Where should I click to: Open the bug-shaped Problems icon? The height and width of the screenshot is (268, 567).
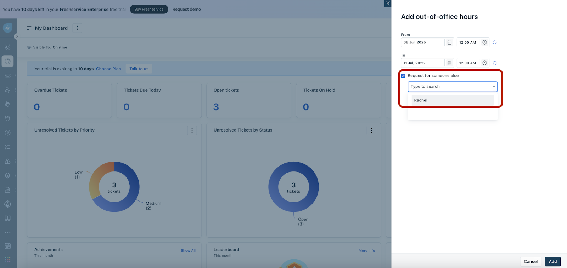[x=7, y=104]
